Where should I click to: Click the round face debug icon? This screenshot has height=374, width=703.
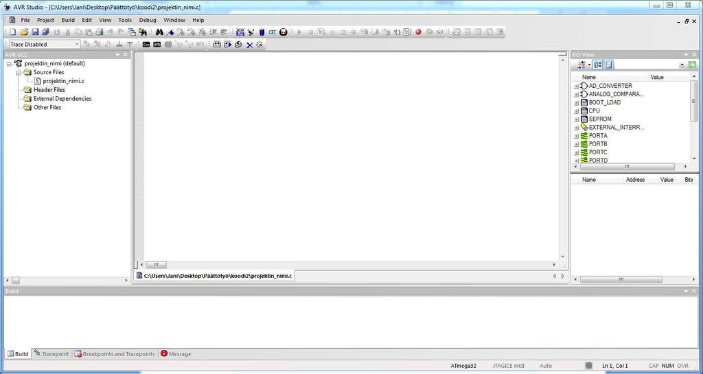pyautogui.click(x=284, y=32)
